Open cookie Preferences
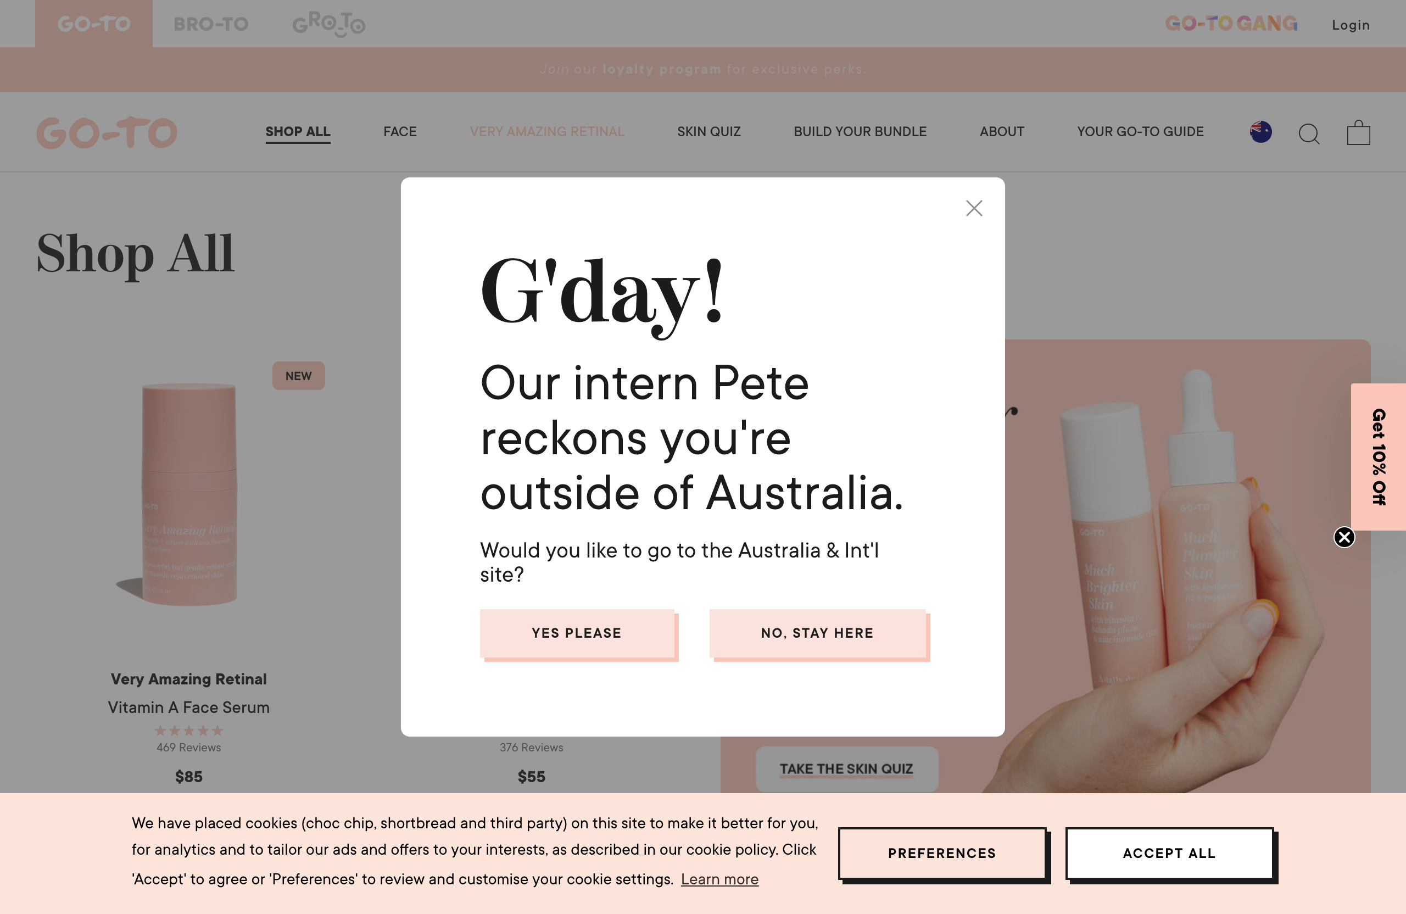1406x914 pixels. coord(942,853)
